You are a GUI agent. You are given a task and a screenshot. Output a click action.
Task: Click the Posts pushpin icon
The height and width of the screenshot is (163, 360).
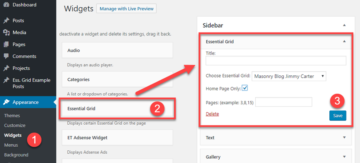click(x=6, y=20)
